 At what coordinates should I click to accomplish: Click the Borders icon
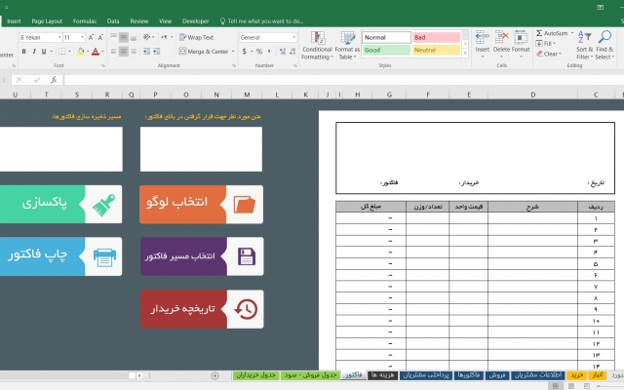point(62,52)
